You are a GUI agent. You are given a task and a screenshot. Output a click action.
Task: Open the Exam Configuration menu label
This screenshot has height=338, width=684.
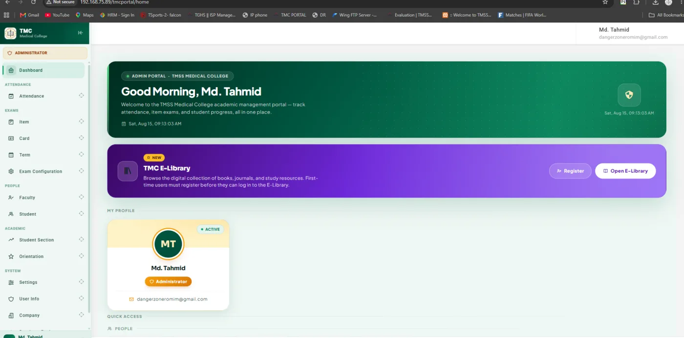click(41, 172)
